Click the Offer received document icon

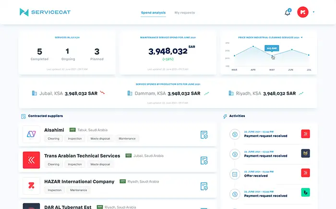pos(235,174)
